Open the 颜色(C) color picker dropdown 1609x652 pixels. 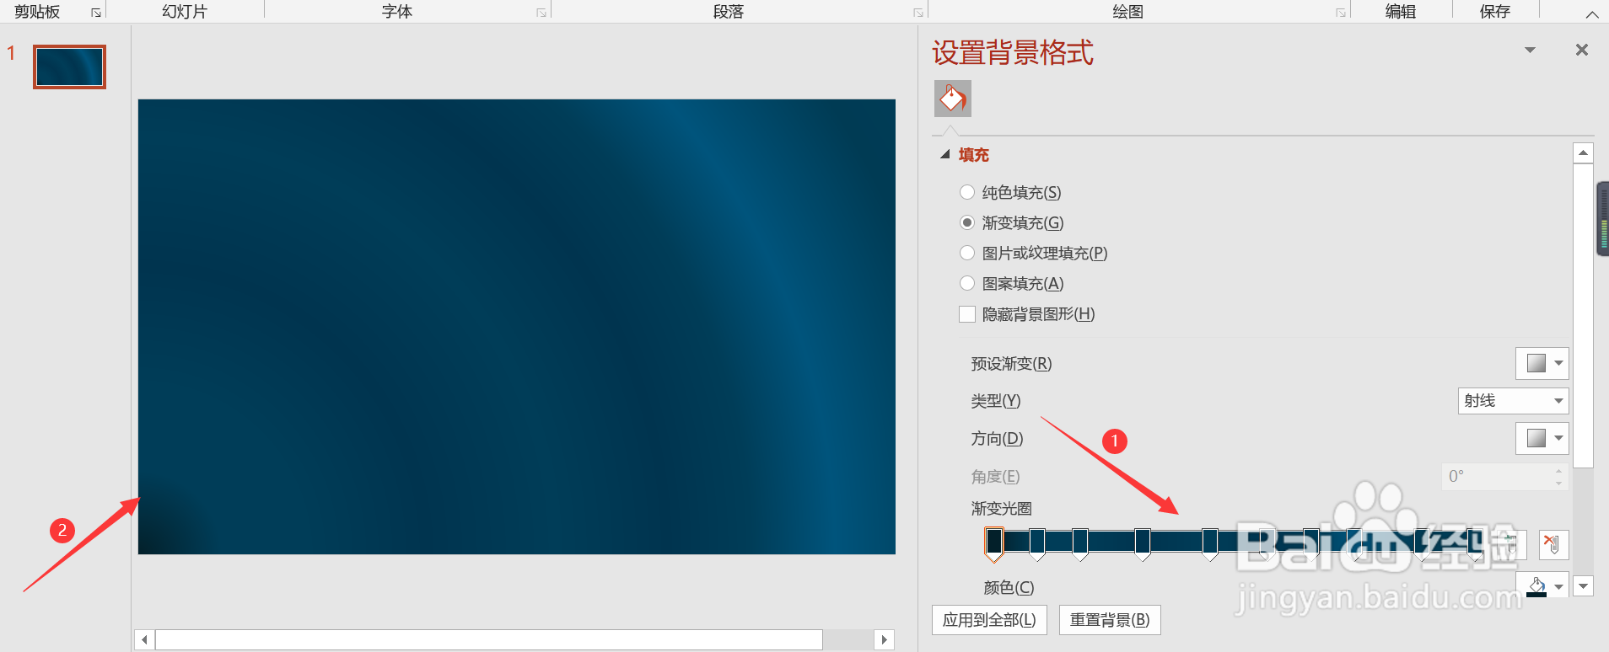pos(1542,585)
